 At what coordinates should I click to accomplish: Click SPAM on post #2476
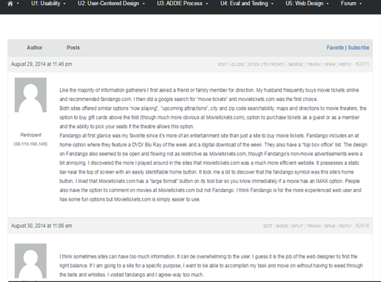coord(330,226)
